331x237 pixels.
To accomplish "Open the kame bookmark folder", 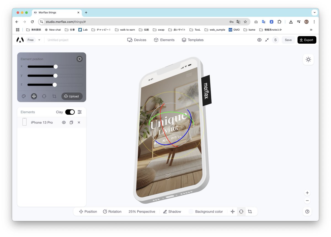I will tap(249, 30).
